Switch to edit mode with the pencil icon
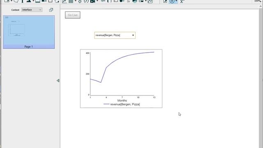This screenshot has width=263, height=148. click(165, 1)
